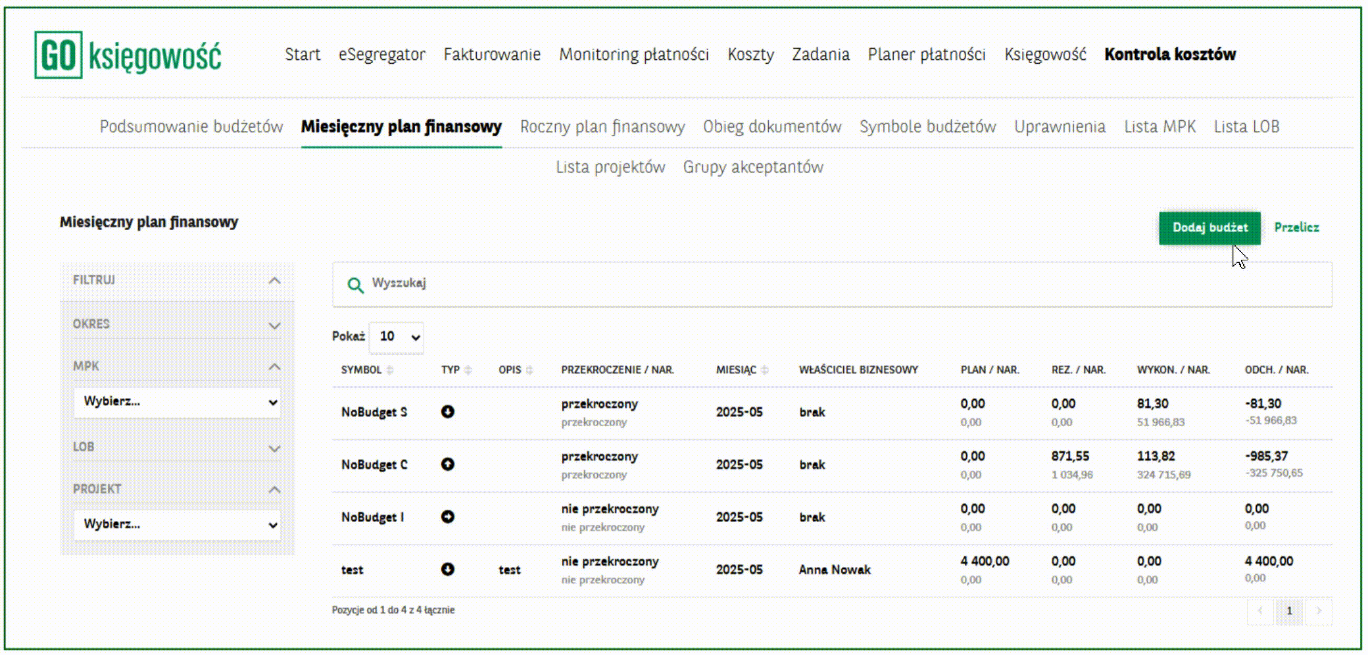This screenshot has height=655, width=1368.
Task: Click the Przelicz link
Action: [x=1296, y=228]
